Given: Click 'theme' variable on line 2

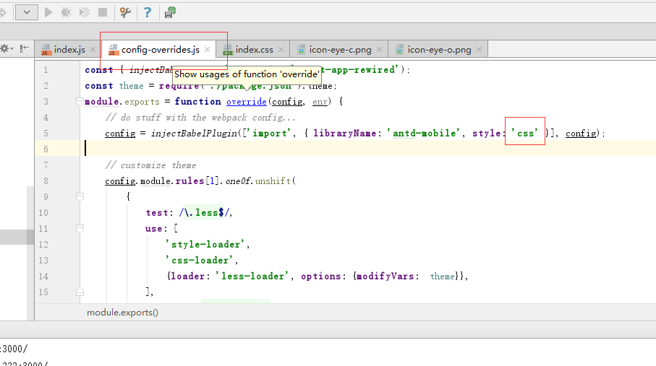Looking at the screenshot, I should point(131,86).
